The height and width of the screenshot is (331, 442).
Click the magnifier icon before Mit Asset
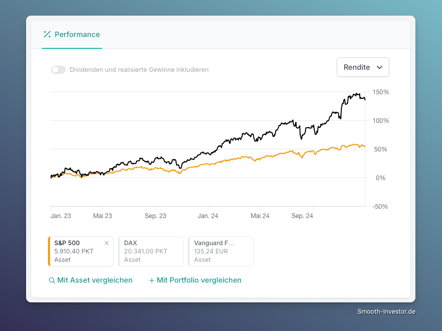click(x=52, y=281)
